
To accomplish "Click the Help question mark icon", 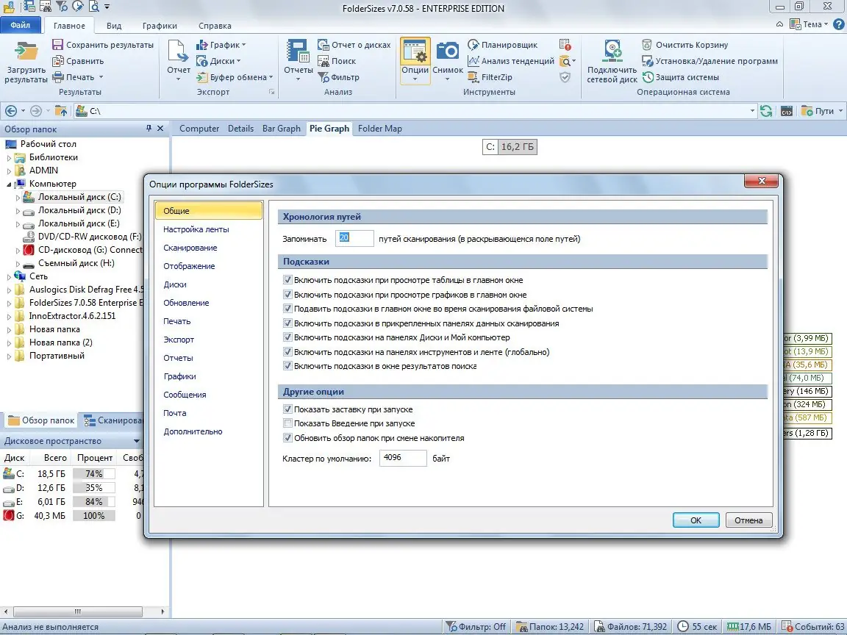I will pyautogui.click(x=838, y=24).
